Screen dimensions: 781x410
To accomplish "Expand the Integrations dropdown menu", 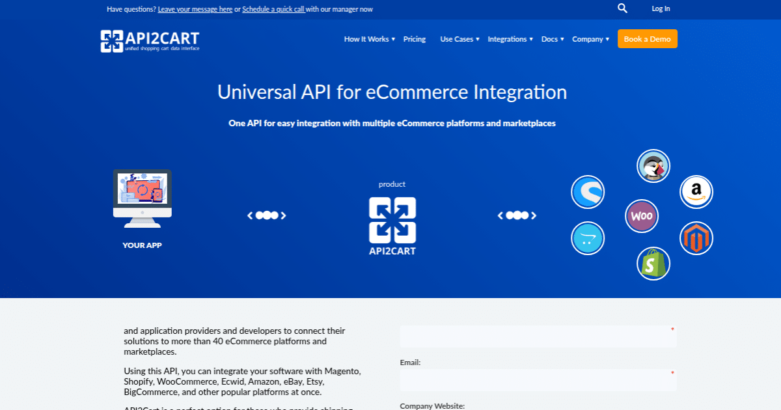I will [510, 39].
